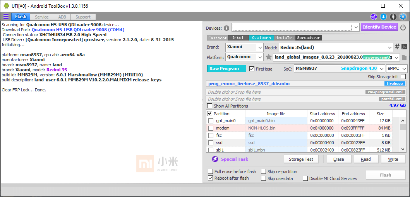Browse firmware with the folder icon
Viewport: 410px width, 197px height.
point(404,57)
